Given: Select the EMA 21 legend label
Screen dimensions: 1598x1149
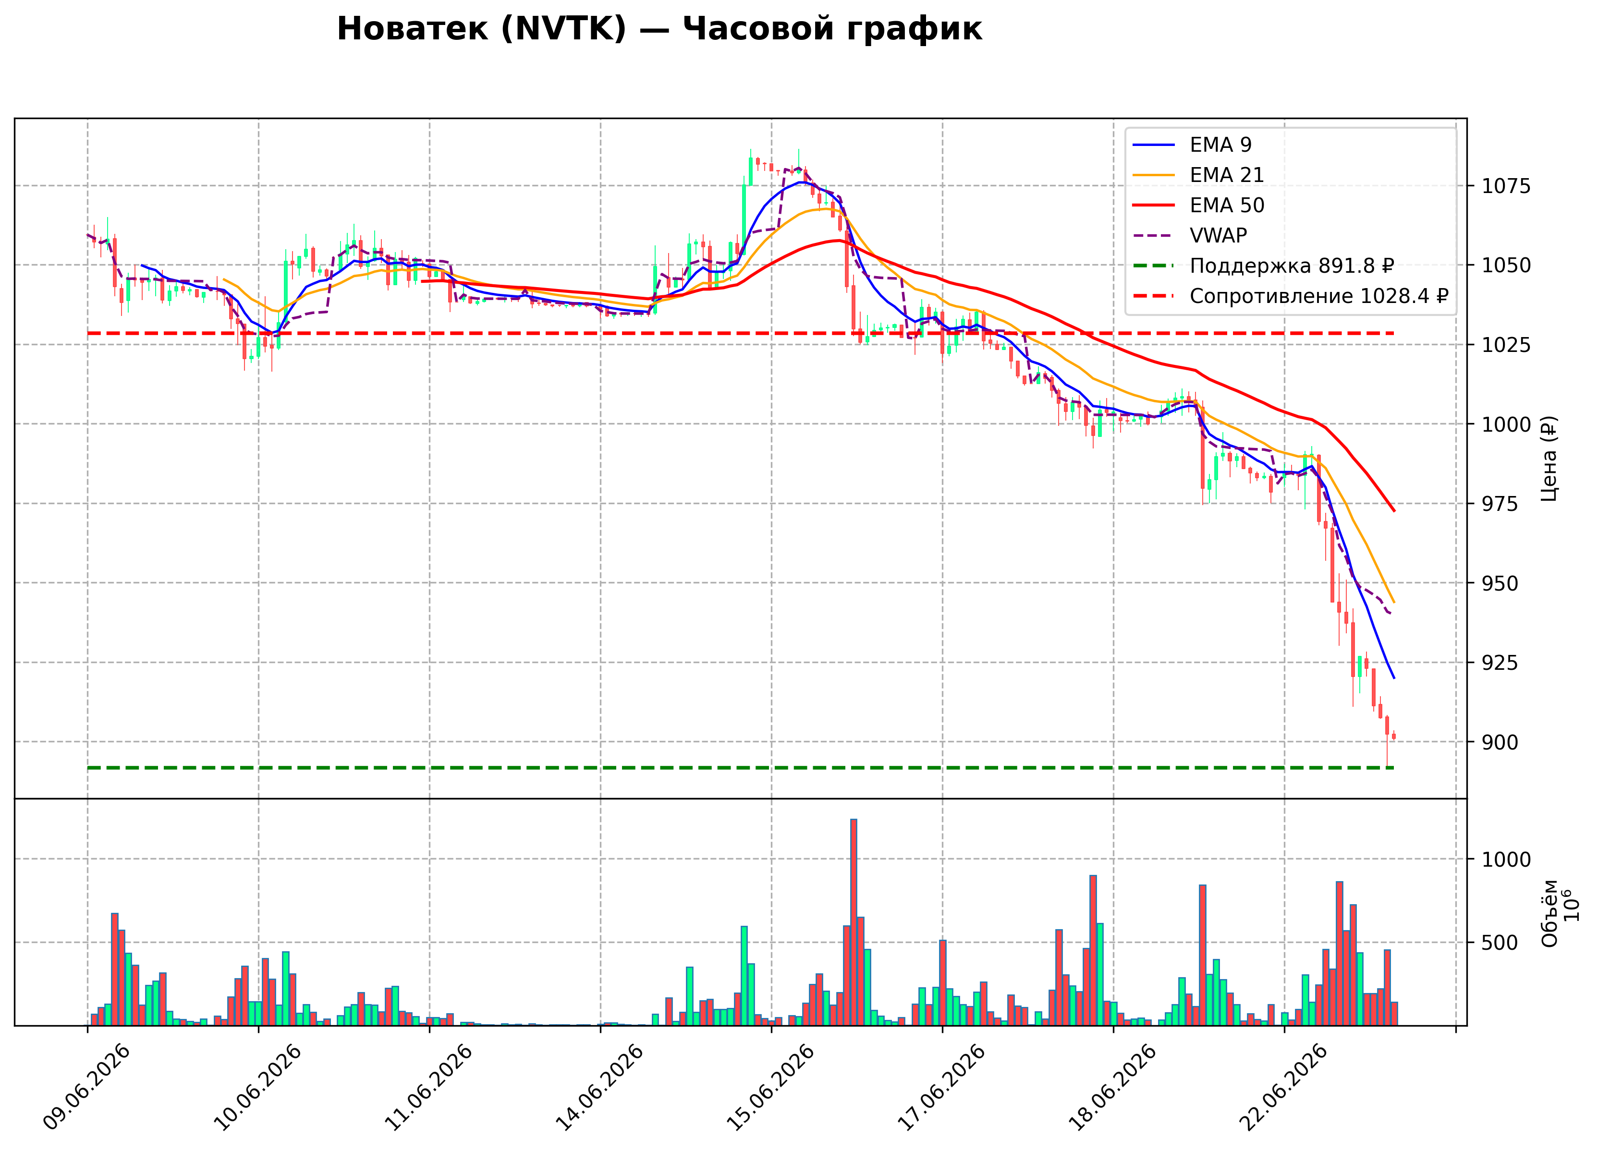Looking at the screenshot, I should coord(1227,175).
